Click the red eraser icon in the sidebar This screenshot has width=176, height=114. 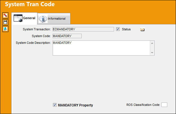click(5, 15)
